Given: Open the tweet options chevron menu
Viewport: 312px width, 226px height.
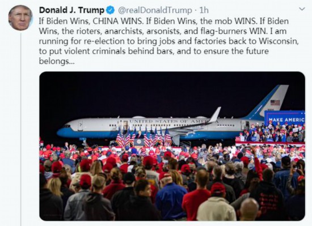Looking at the screenshot, I should click(x=302, y=9).
